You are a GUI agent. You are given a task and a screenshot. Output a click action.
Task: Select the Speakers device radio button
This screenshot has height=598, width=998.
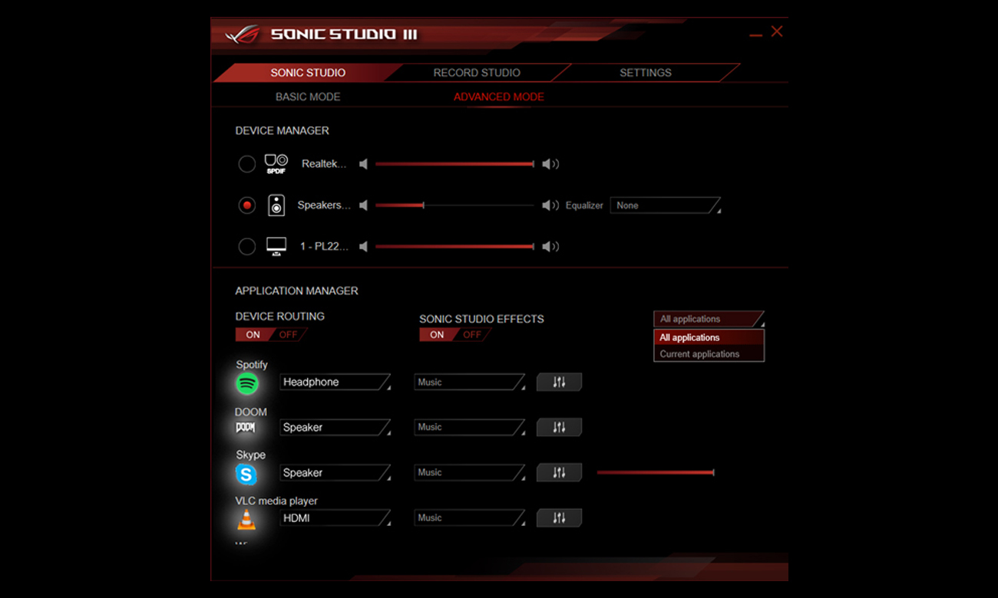(x=246, y=205)
